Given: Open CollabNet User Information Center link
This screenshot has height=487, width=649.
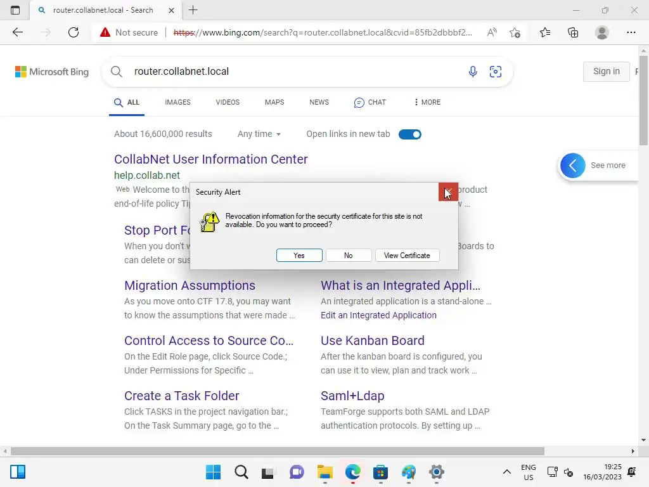Looking at the screenshot, I should click(x=210, y=159).
